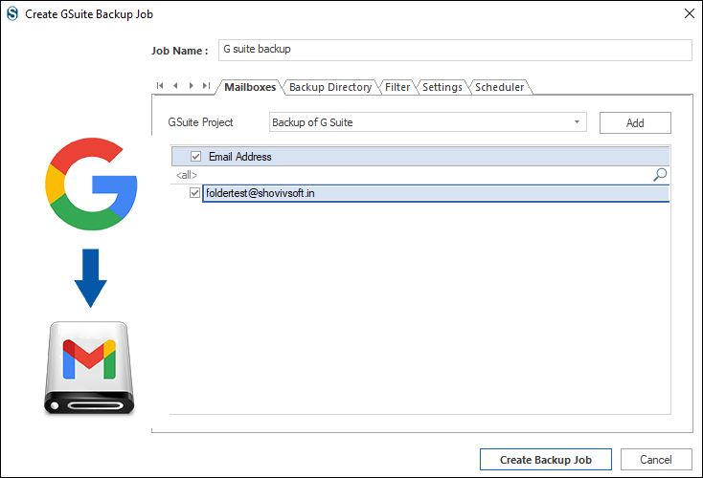Viewport: 703px width, 478px height.
Task: Click the <all> email filter field
Action: (411, 175)
